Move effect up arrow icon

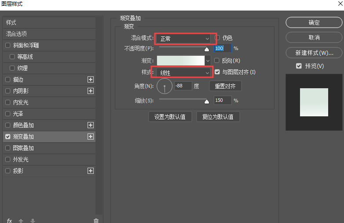[21, 221]
